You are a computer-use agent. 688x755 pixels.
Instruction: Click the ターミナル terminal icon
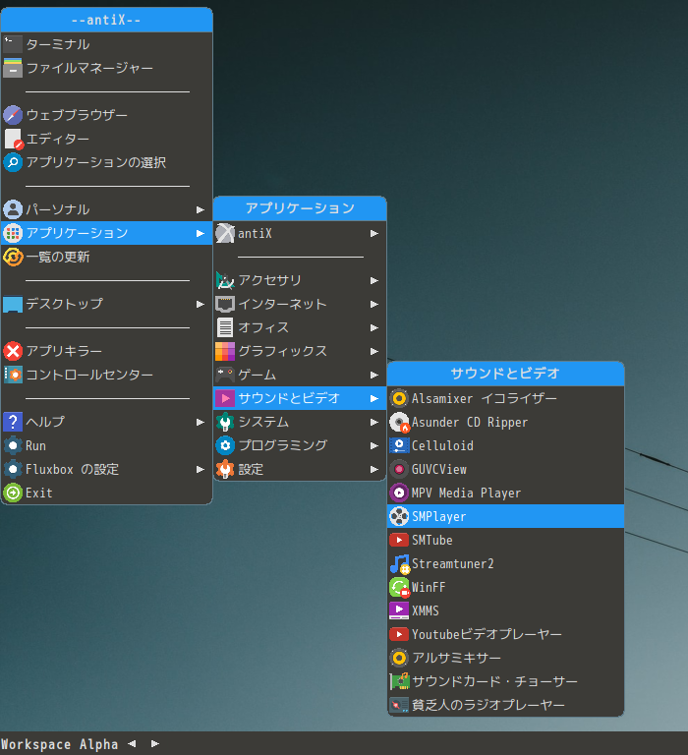pos(13,44)
